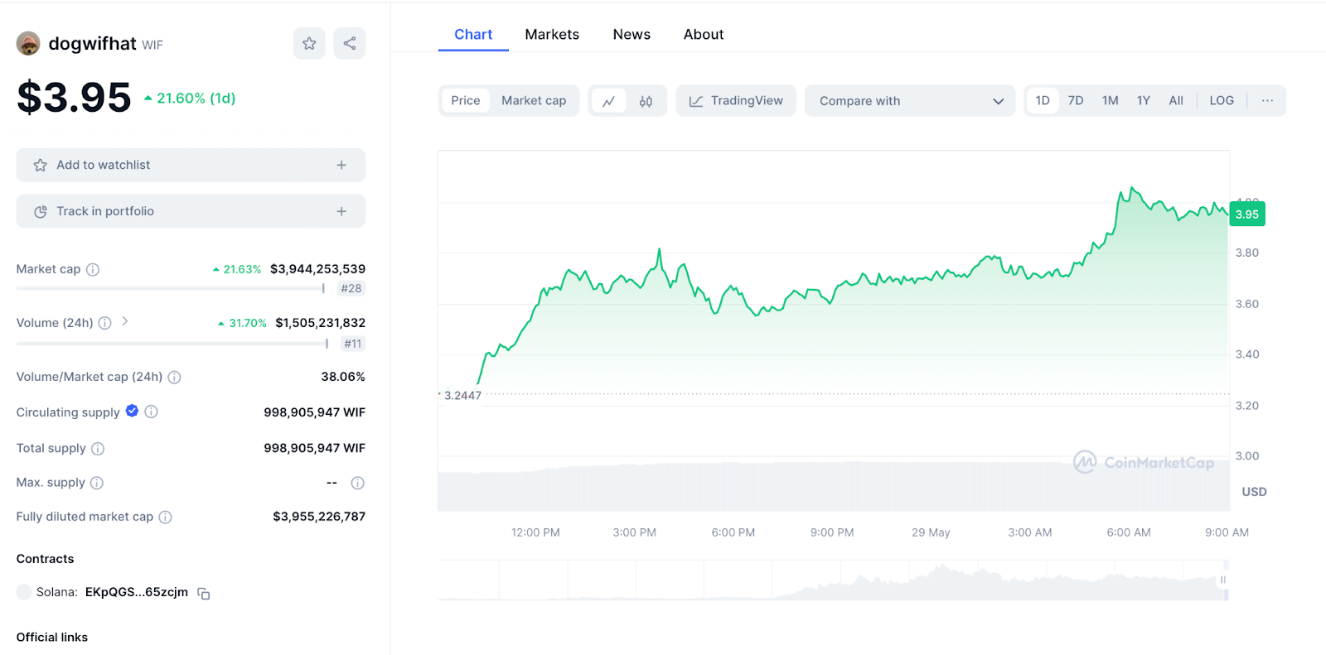1326x655 pixels.
Task: Click the market cap rank progress bar
Action: pos(170,288)
